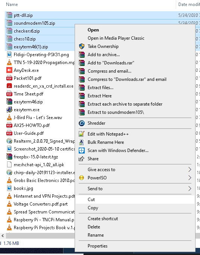The image size is (200, 255).
Task: Click the blank file icon of meshchat-api_1.02_all.ipk
Action: [9, 165]
